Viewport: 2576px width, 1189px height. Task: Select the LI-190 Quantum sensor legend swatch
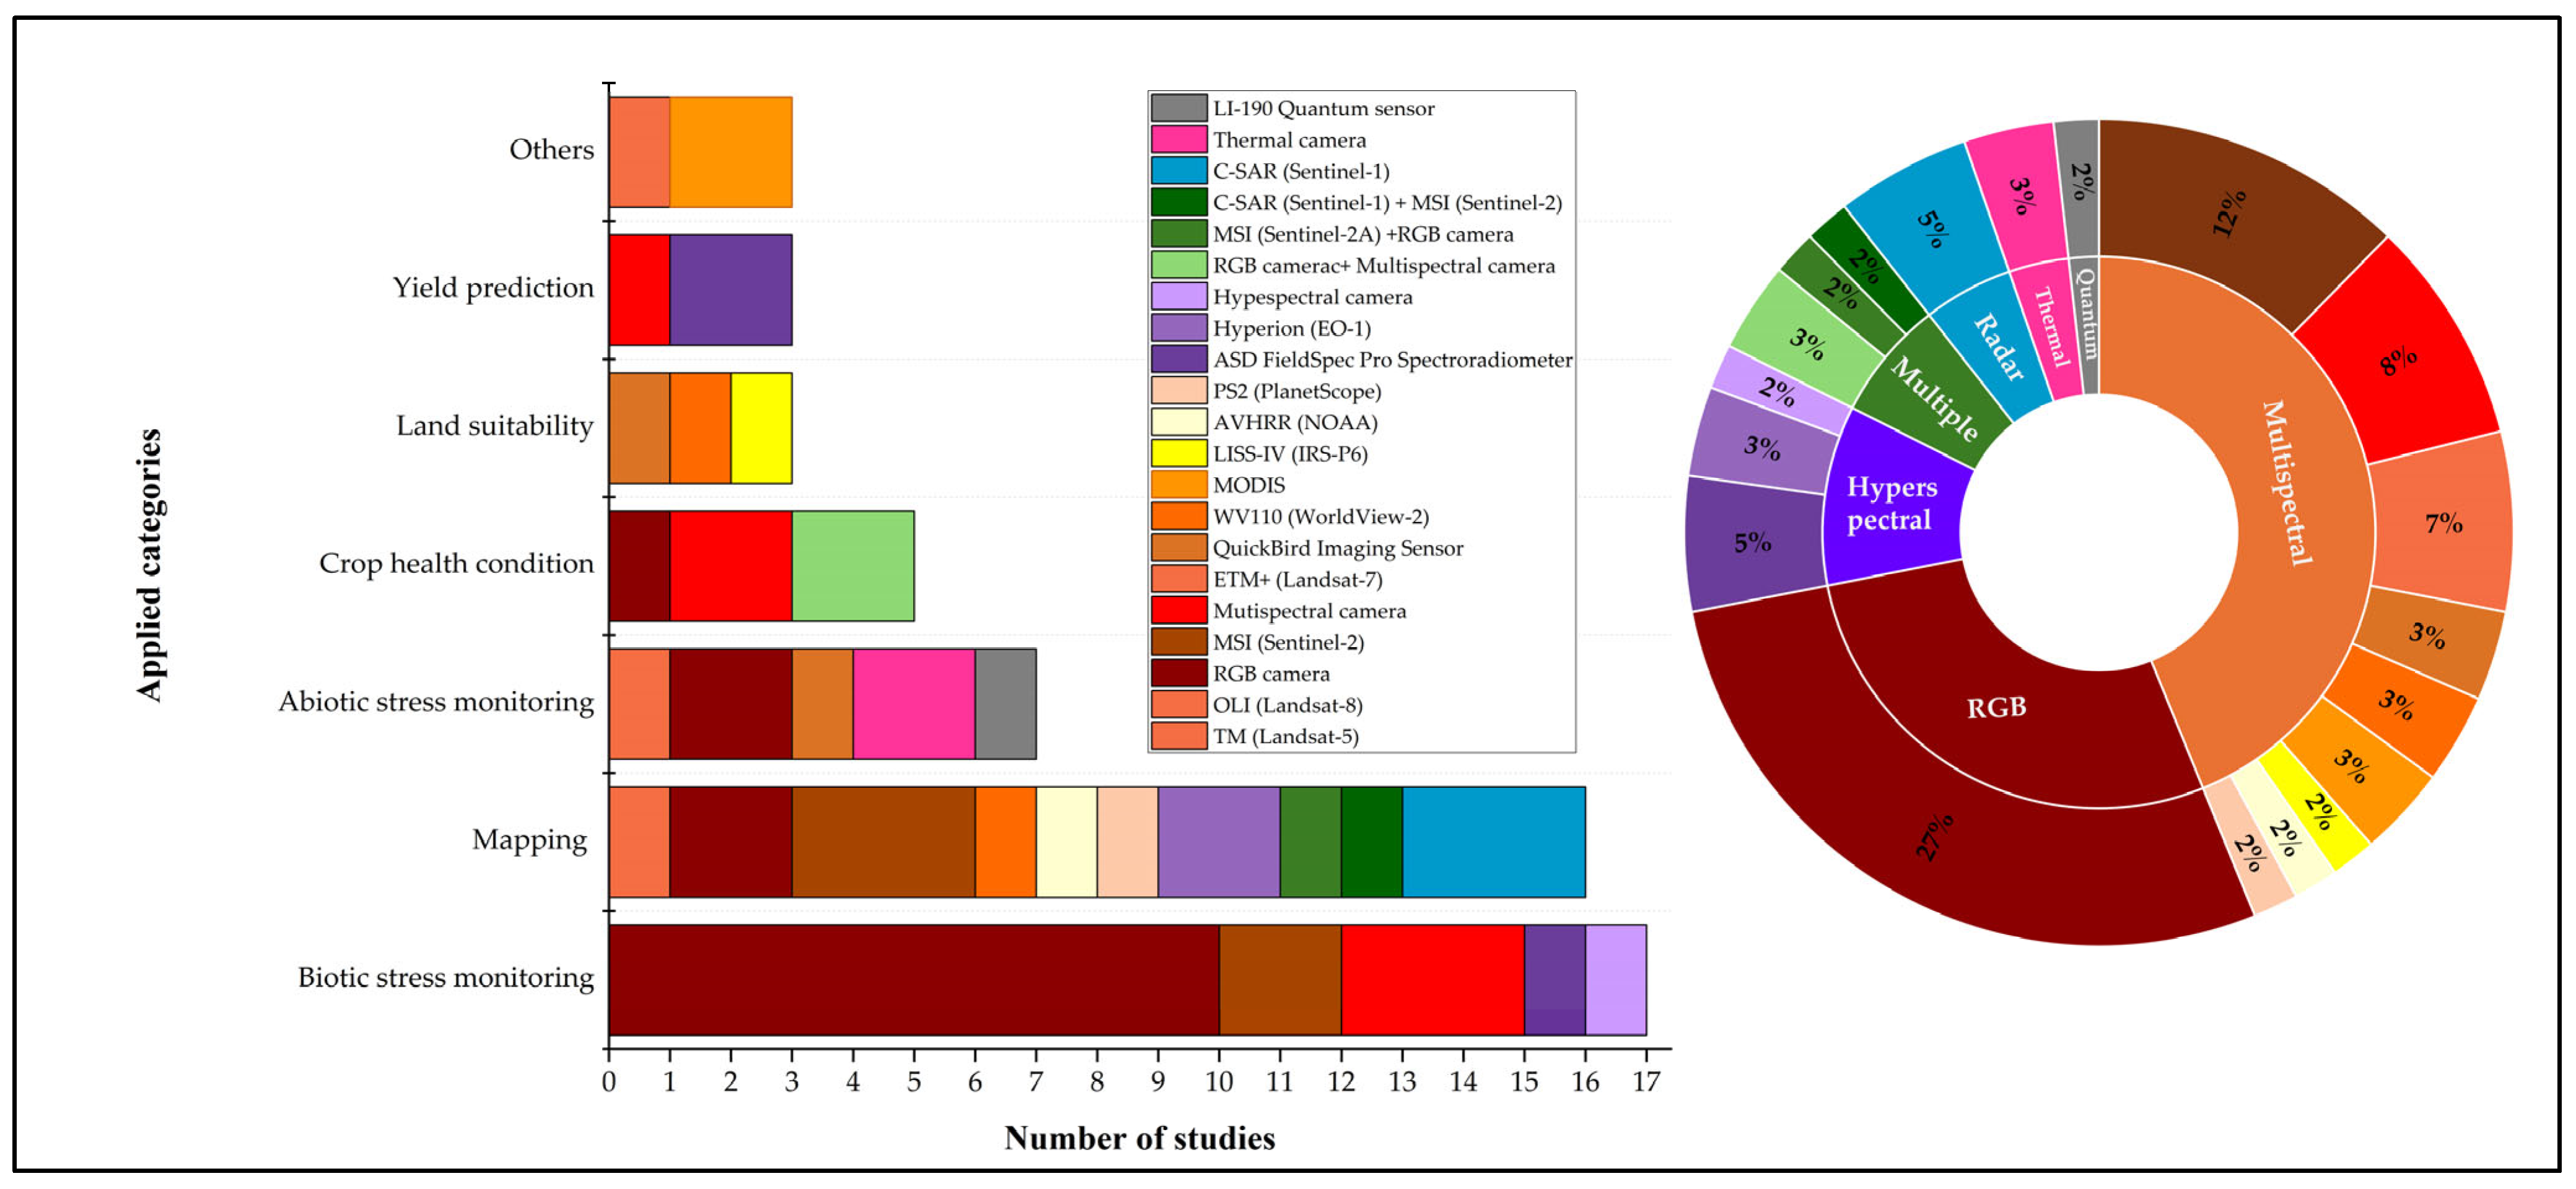coord(1178,108)
